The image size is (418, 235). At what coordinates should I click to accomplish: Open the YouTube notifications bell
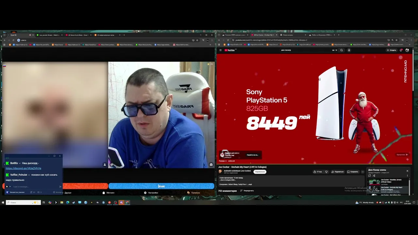point(401,50)
